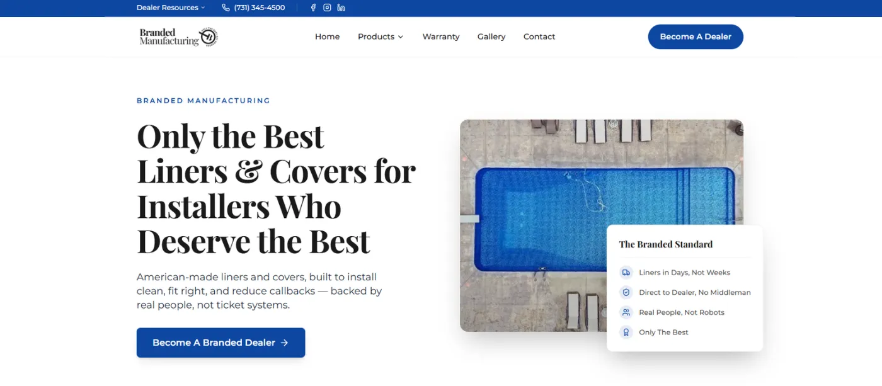The height and width of the screenshot is (386, 882).
Task: Expand the Dealer Resources dropdown
Action: [x=171, y=8]
